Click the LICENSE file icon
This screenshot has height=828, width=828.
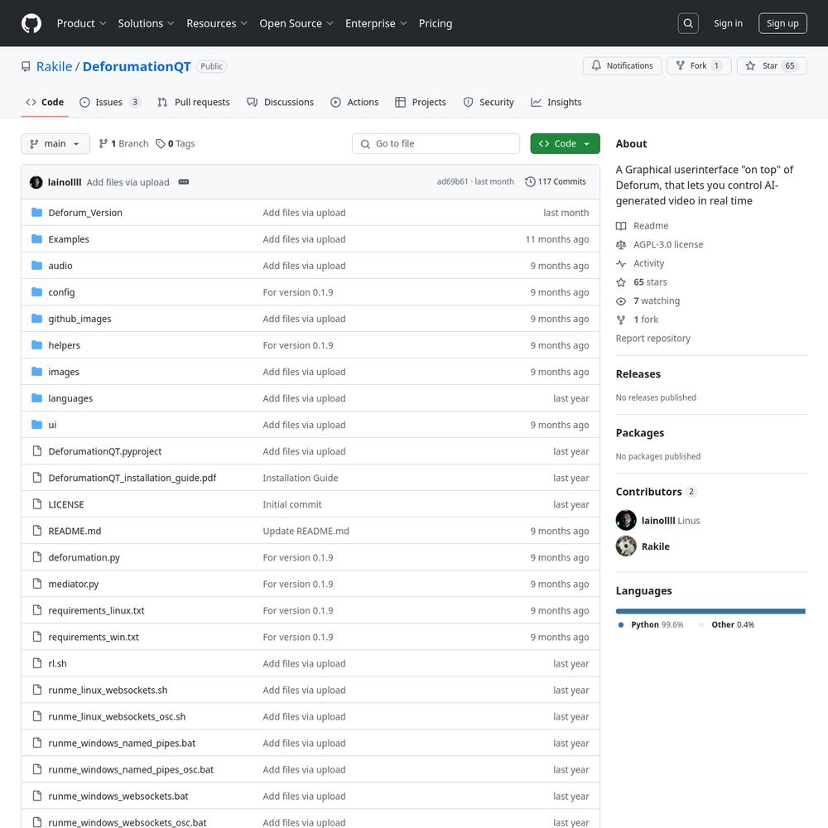coord(37,503)
